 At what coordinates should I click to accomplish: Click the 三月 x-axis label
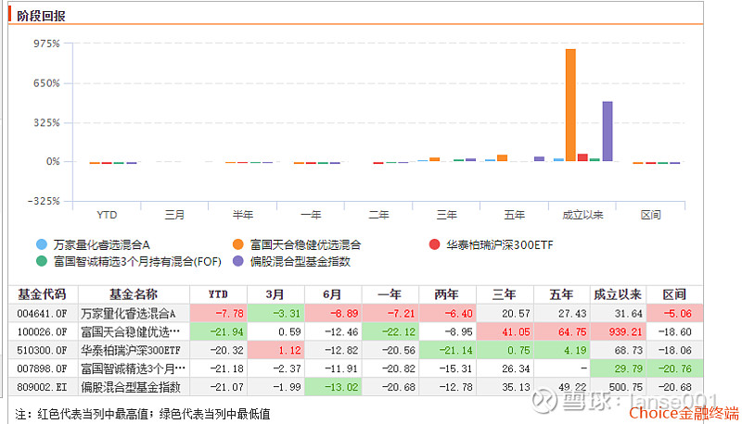coord(174,215)
